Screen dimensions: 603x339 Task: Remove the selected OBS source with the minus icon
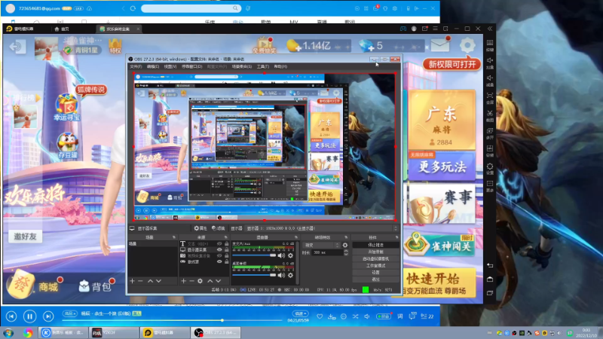coord(191,281)
